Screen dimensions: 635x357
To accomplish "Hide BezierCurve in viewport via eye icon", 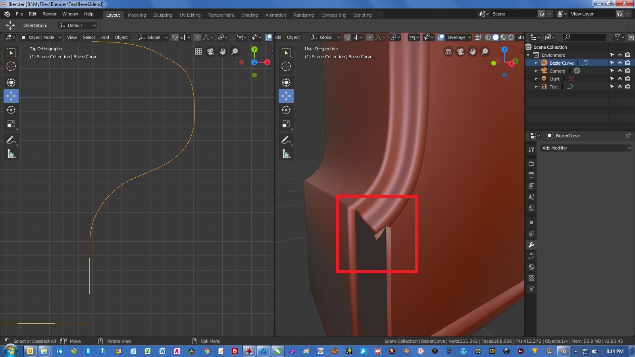I will (x=620, y=63).
